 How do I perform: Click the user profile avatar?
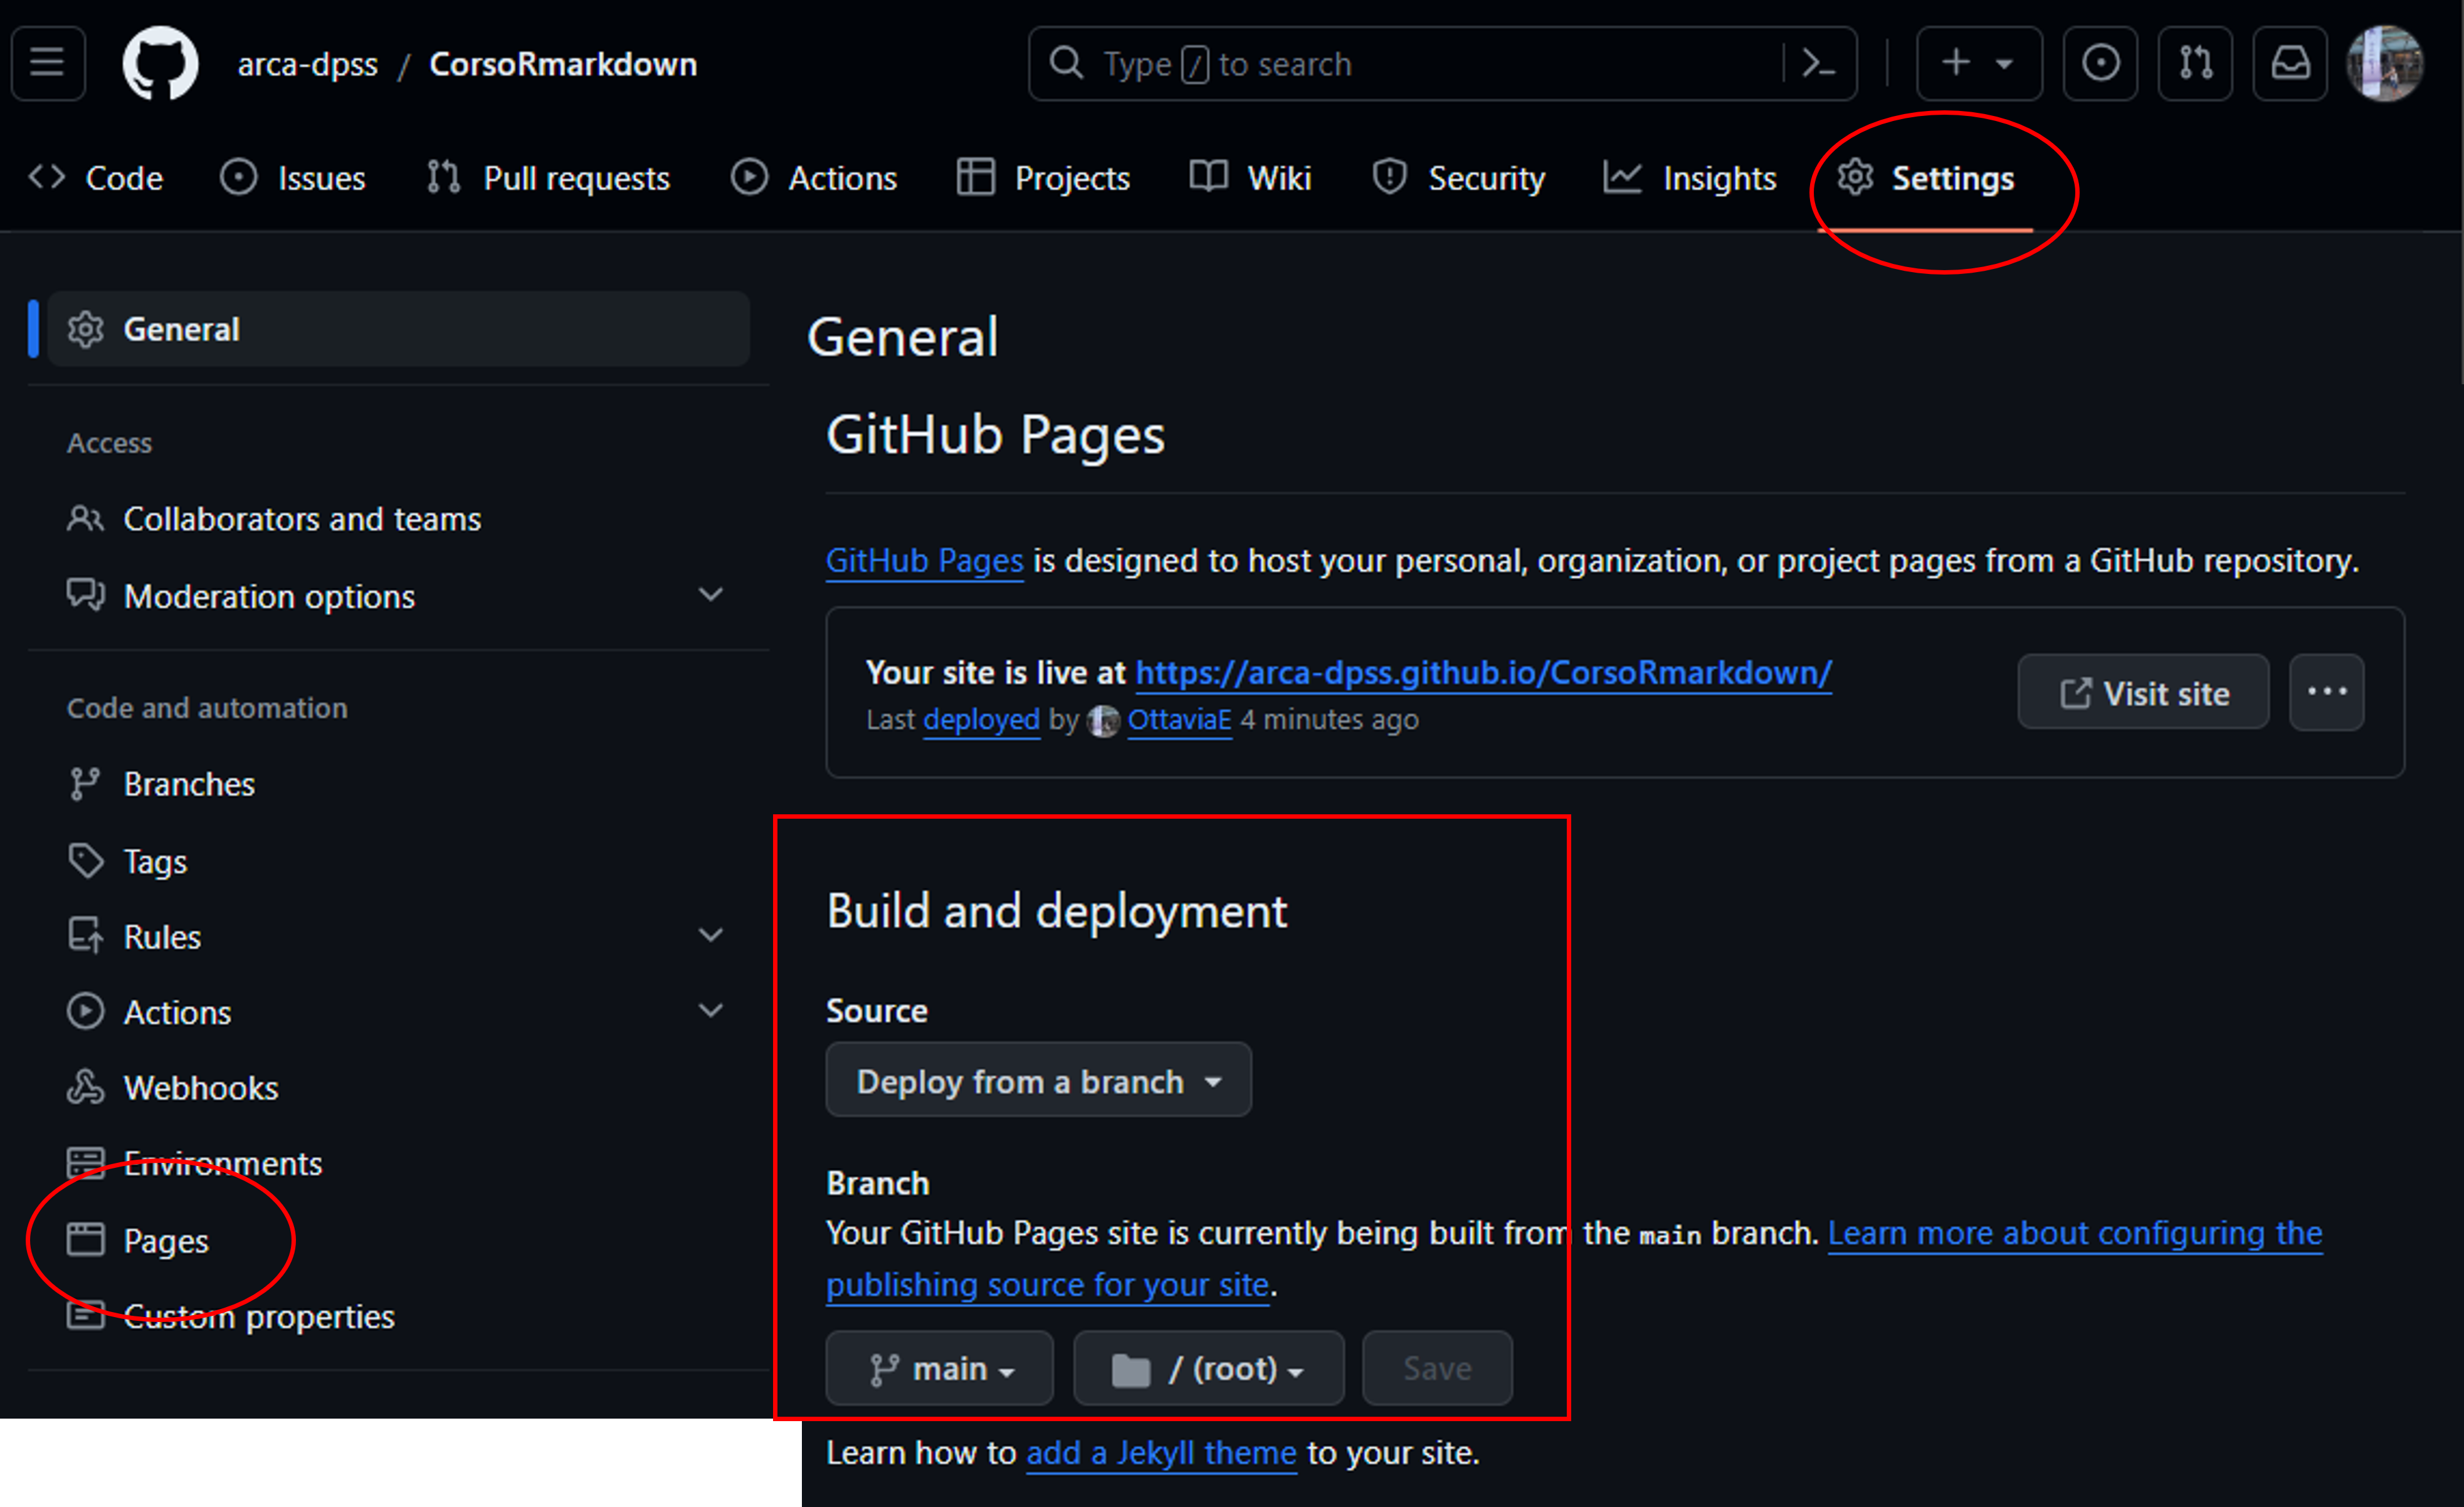(2385, 63)
